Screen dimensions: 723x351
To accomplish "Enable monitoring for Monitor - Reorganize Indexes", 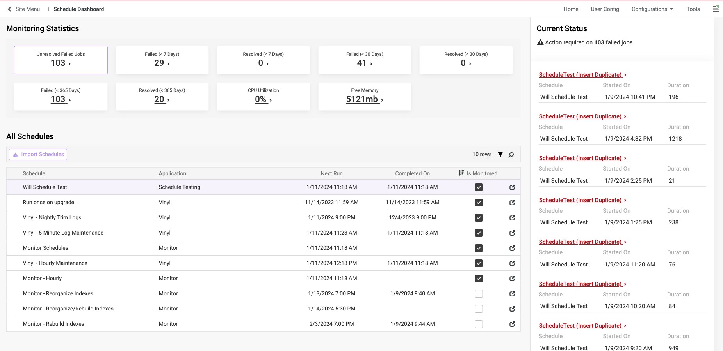I will (479, 294).
